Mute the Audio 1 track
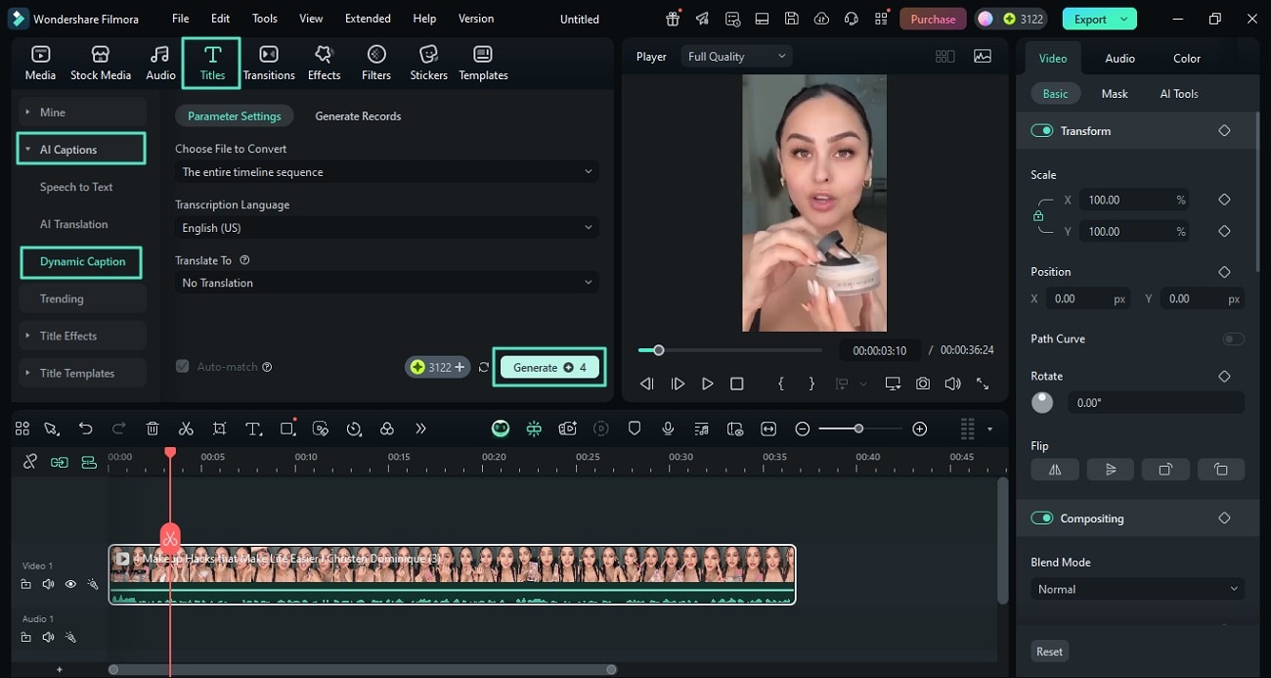Image resolution: width=1271 pixels, height=678 pixels. 48,637
